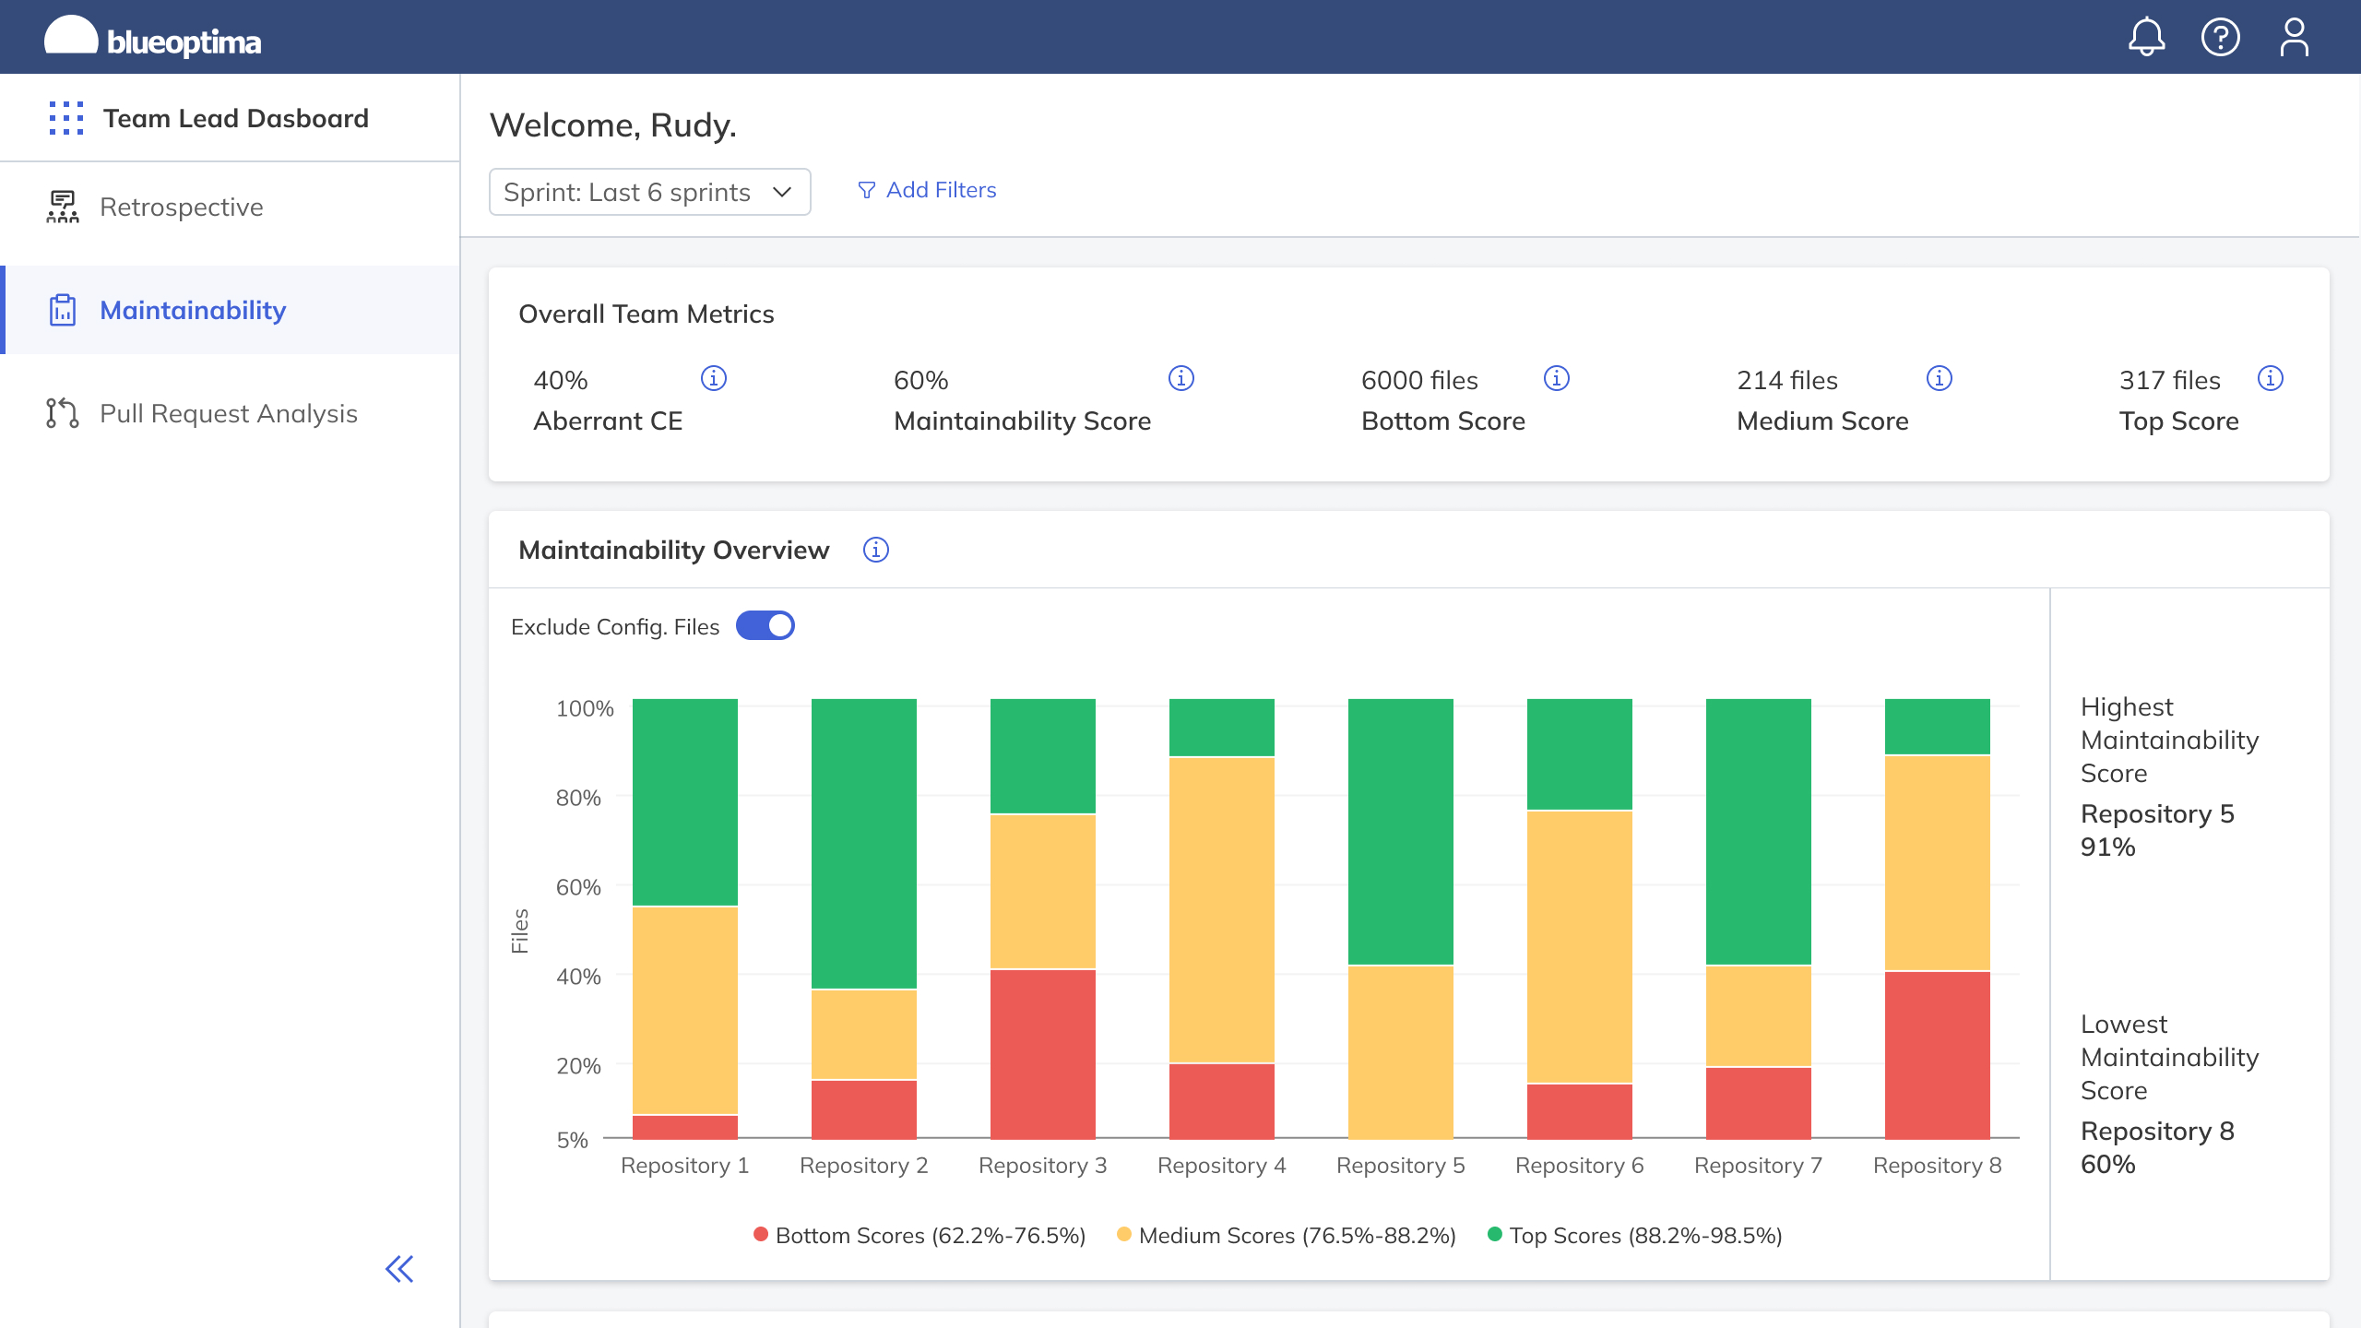Click the Retrospective sidebar icon
The image size is (2361, 1328).
click(x=64, y=206)
